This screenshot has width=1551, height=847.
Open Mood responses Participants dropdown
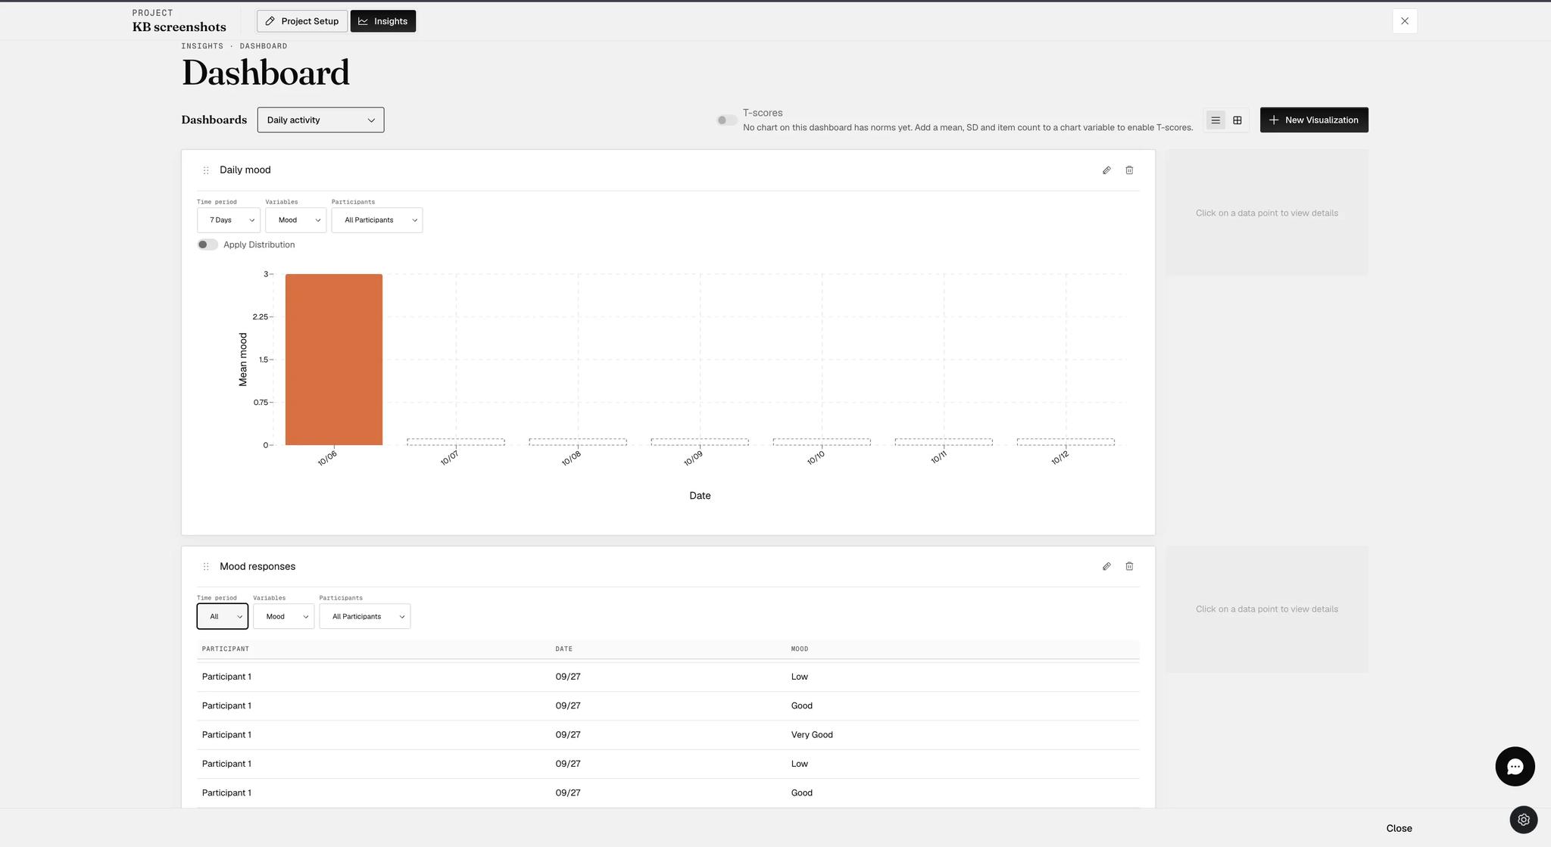pyautogui.click(x=365, y=616)
